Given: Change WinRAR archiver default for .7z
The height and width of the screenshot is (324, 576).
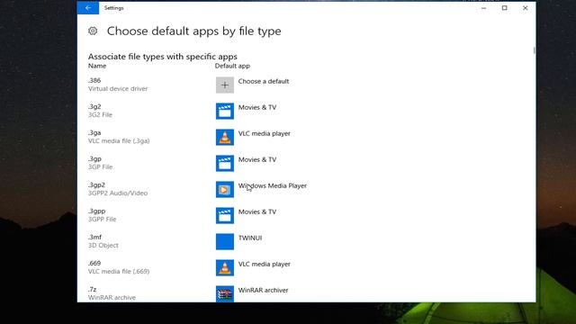Looking at the screenshot, I should point(263,290).
